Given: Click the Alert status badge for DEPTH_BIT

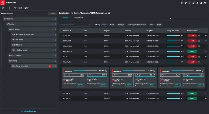Looking at the screenshot, I should pyautogui.click(x=192, y=36).
